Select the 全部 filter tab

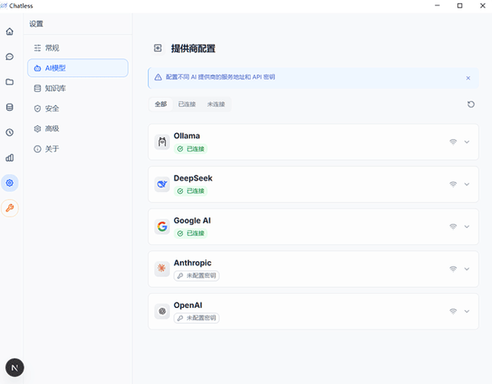click(161, 104)
